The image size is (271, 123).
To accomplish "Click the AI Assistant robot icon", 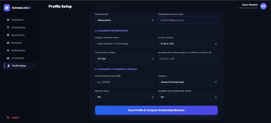I will coord(8,58).
